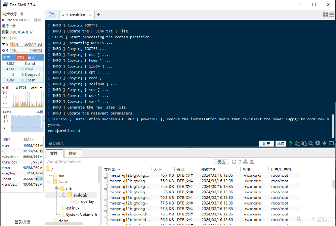Switch to the 命令 tab below the terminal
This screenshot has width=336, height=226.
[x=72, y=153]
